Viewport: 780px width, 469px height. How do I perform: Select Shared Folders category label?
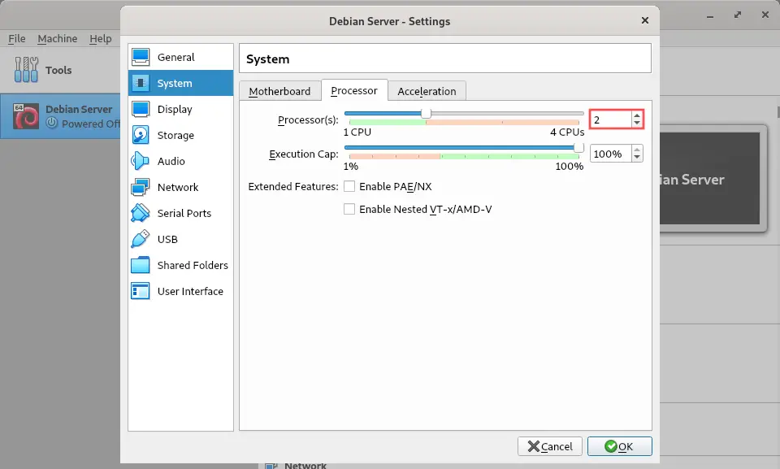(193, 265)
